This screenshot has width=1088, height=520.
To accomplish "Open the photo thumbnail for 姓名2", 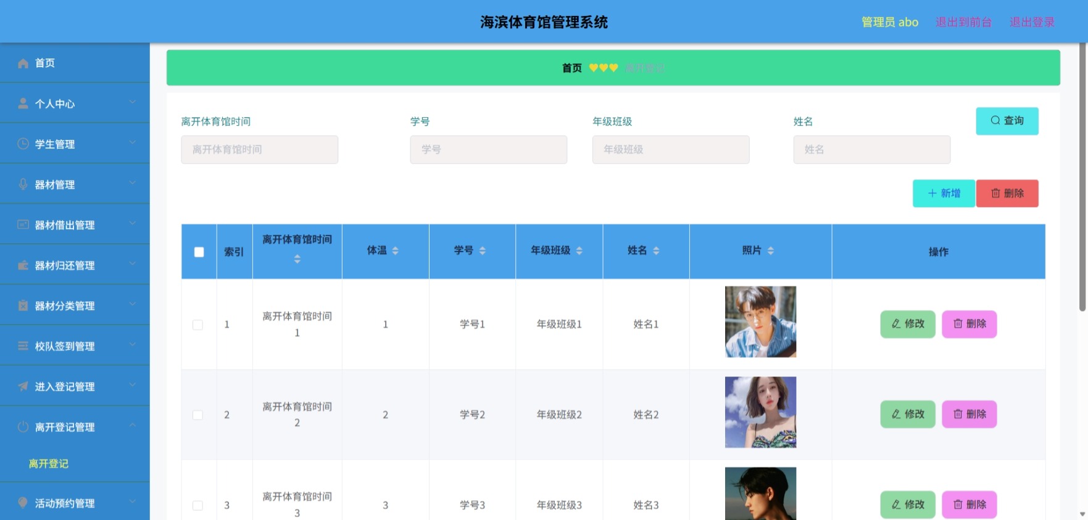I will click(761, 412).
